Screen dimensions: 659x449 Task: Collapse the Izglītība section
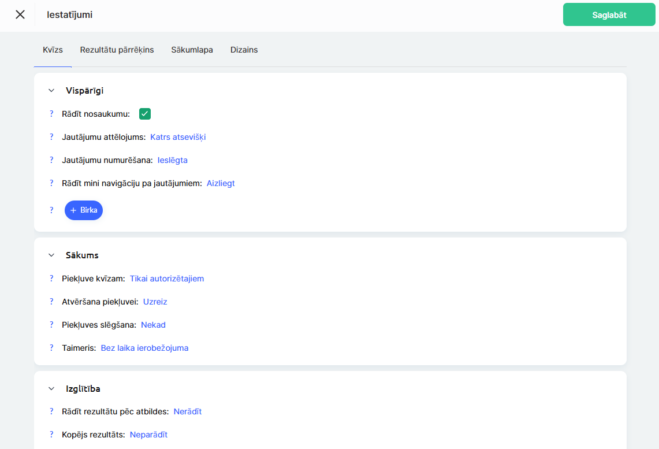point(51,389)
